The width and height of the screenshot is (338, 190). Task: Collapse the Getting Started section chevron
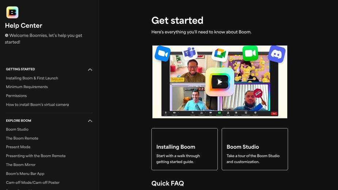coord(90,70)
